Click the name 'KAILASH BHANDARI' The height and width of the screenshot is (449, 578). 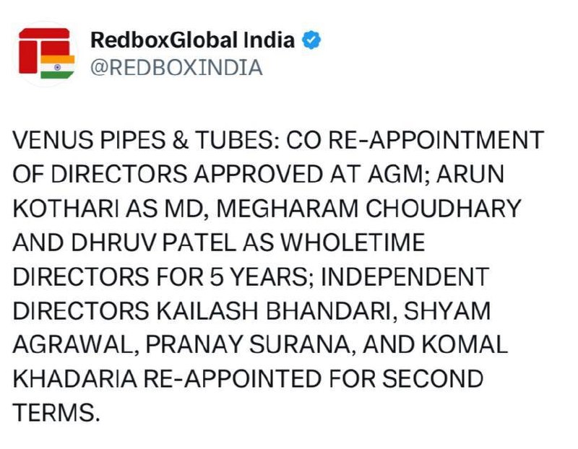273,311
